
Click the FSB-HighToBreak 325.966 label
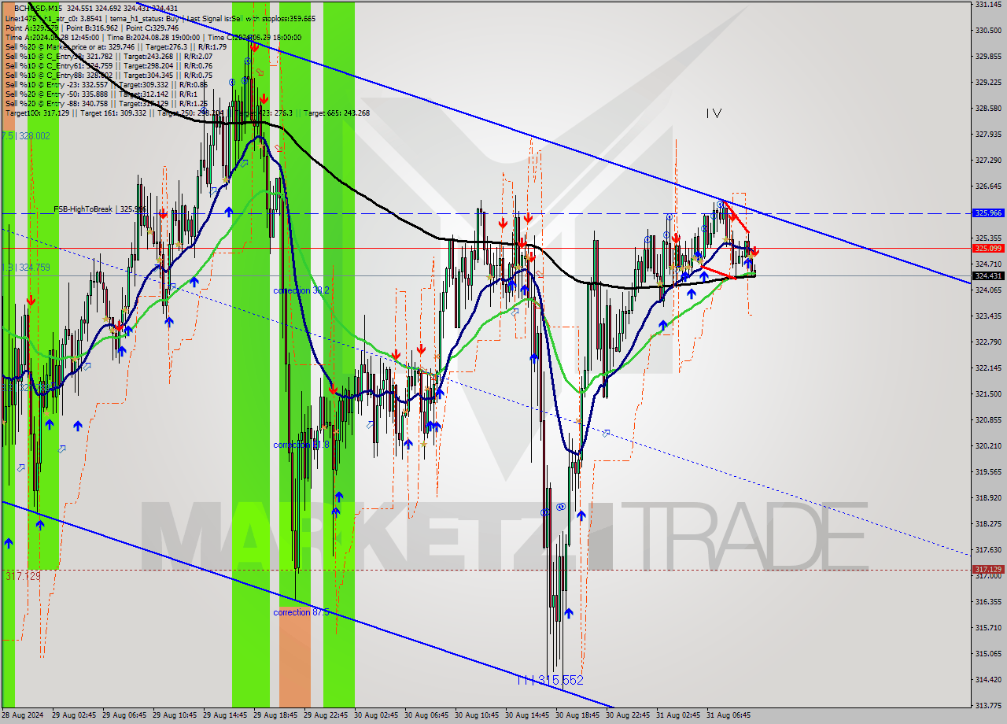point(100,209)
